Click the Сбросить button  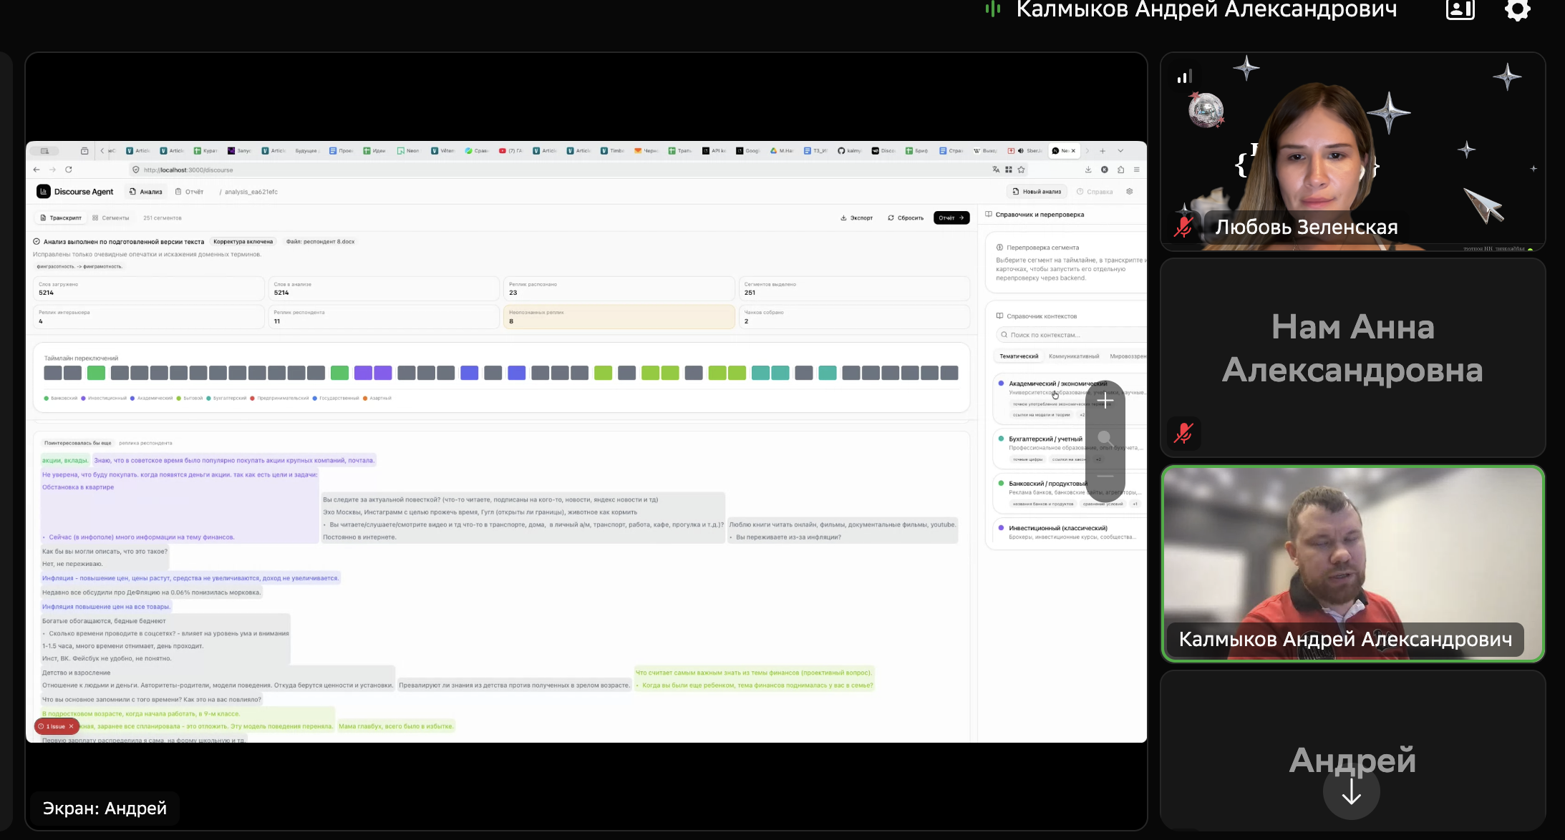coord(906,218)
